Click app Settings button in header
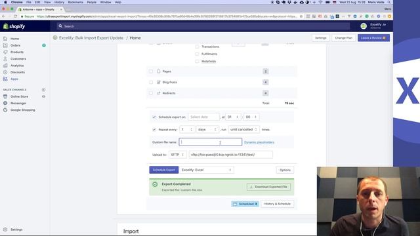Screen dimensions: 420x236 point(321,38)
